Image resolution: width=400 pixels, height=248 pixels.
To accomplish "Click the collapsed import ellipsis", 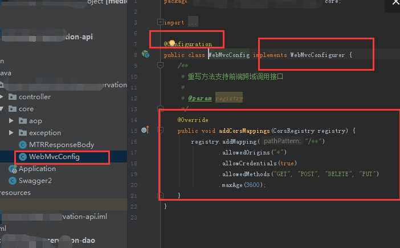I will pyautogui.click(x=193, y=22).
